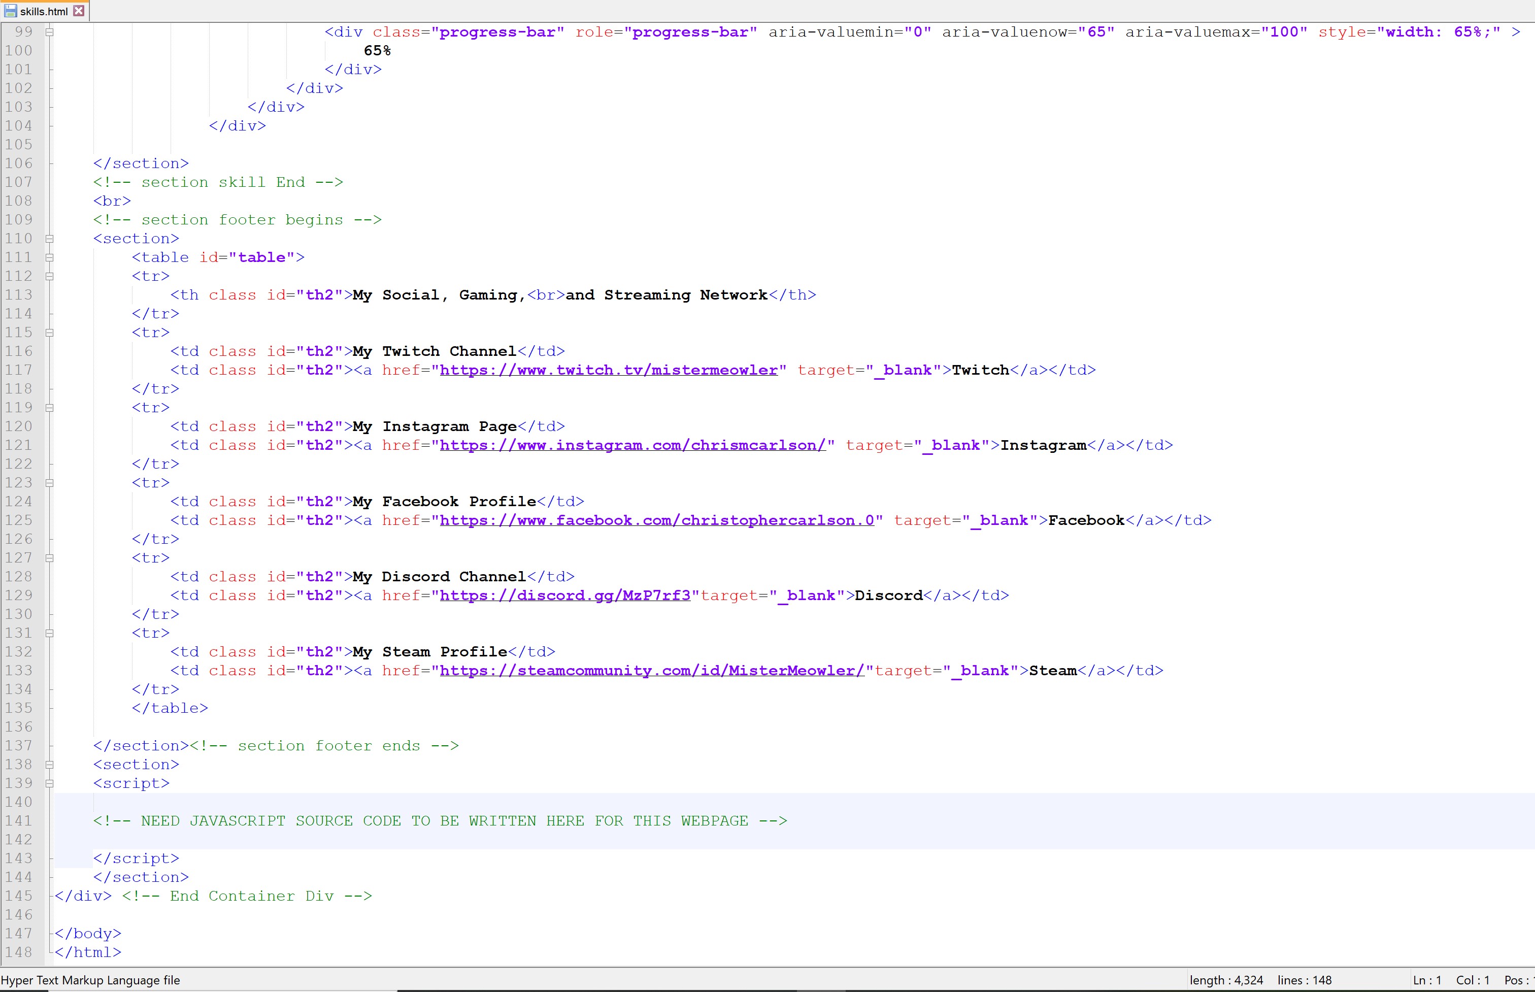Click line number 142 in the margin
The height and width of the screenshot is (992, 1535).
19,839
